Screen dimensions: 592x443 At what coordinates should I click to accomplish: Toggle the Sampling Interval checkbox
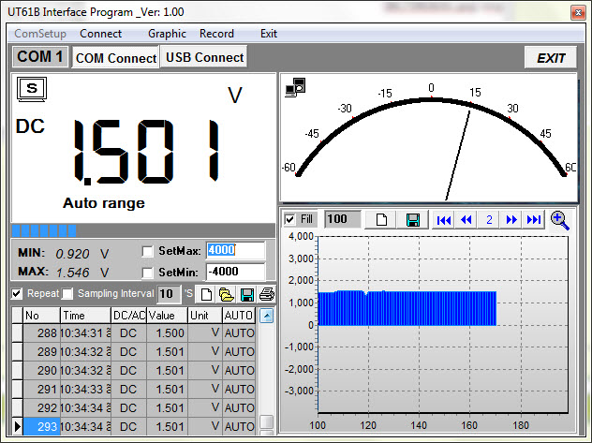pyautogui.click(x=67, y=293)
